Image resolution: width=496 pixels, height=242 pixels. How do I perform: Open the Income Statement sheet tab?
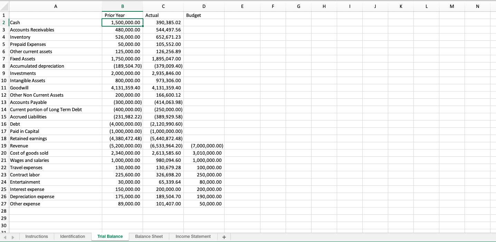193,236
